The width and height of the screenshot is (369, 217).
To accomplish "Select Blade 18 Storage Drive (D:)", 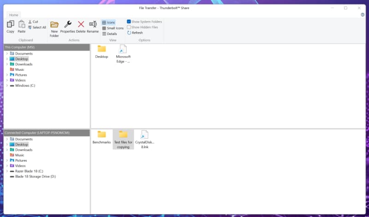I will coord(35,176).
